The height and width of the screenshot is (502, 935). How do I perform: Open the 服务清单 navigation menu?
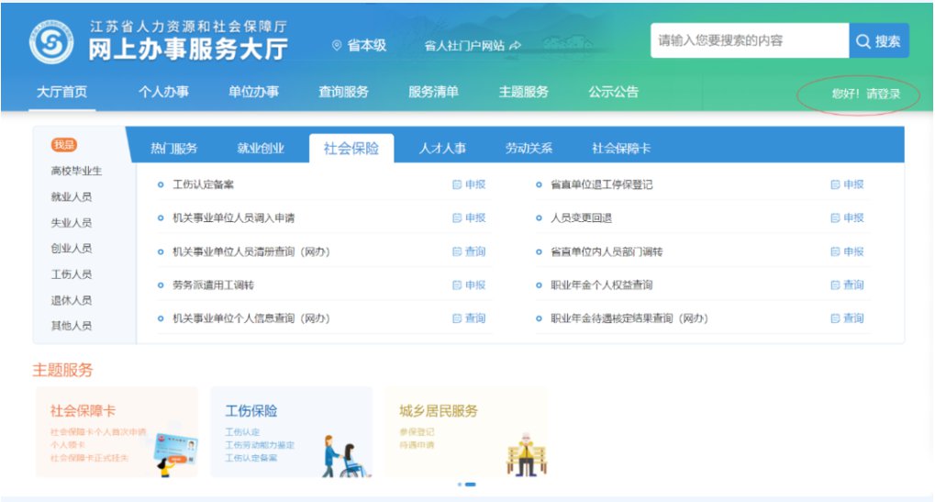(x=433, y=92)
